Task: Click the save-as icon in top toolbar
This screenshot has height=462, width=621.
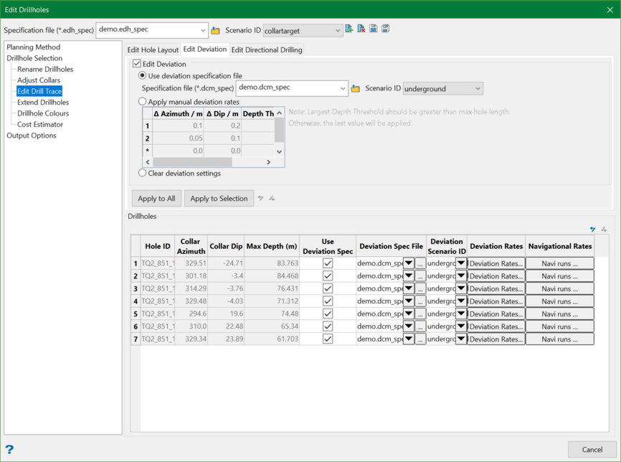Action: pyautogui.click(x=386, y=29)
